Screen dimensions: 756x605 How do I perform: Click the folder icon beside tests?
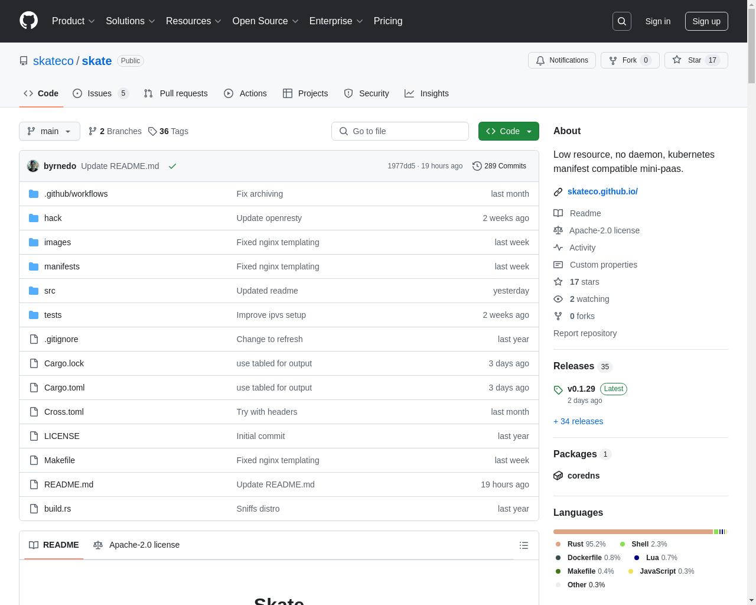(x=34, y=315)
